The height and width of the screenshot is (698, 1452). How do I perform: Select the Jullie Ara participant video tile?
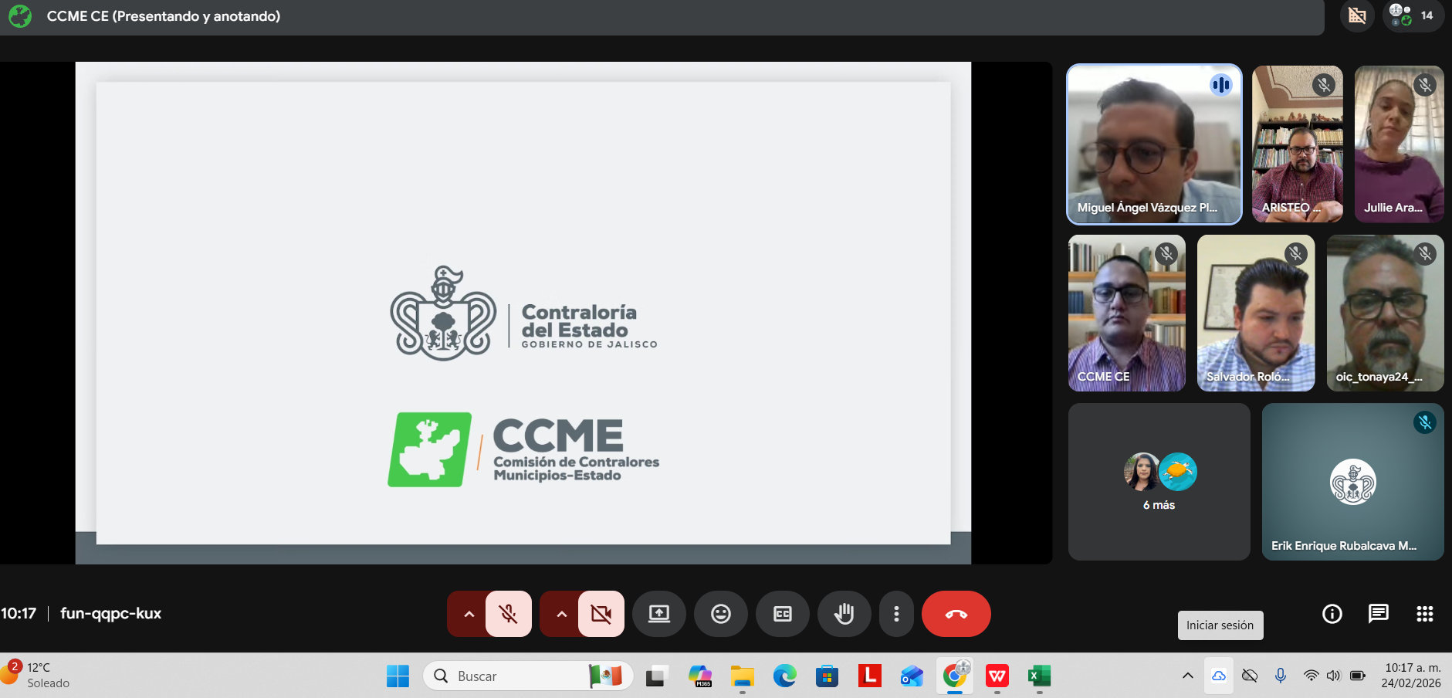click(x=1400, y=144)
